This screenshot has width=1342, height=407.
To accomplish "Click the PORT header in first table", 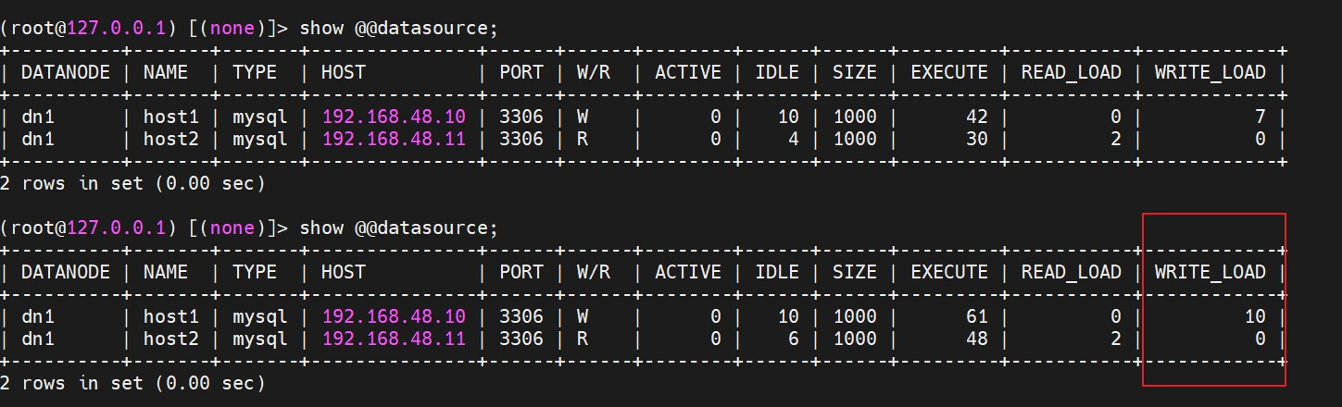I will 521,72.
